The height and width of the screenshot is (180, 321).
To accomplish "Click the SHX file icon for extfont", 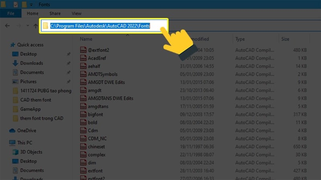I will tap(83, 171).
